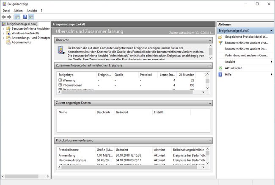The image size is (275, 185).
Task: Click the blue Hilfe question mark icon
Action: point(220,75)
